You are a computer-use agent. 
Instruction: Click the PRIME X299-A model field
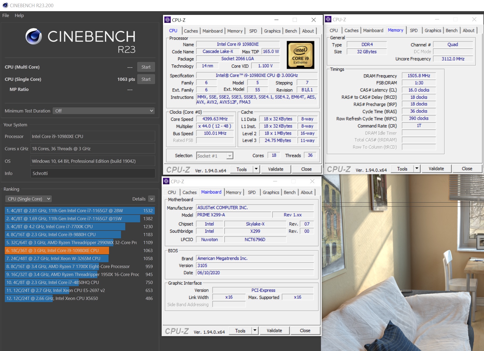[x=234, y=215]
